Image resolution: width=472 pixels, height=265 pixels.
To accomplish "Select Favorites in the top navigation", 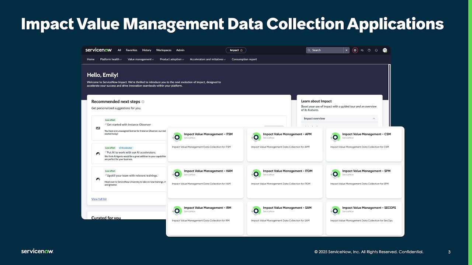I will (x=131, y=50).
